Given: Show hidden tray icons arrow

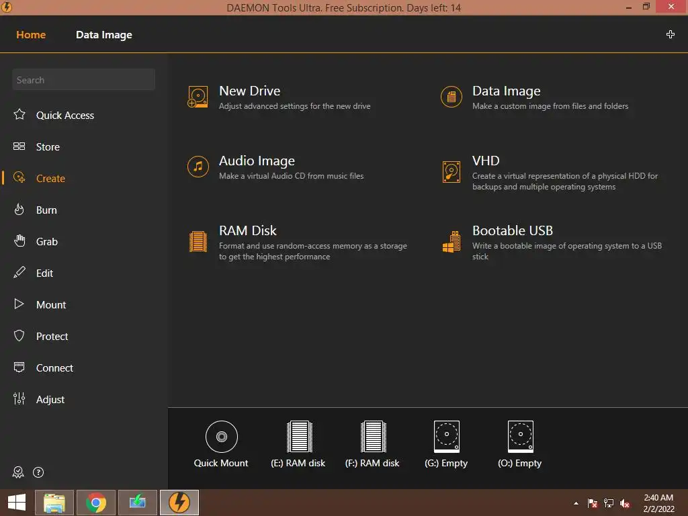Looking at the screenshot, I should tap(576, 503).
